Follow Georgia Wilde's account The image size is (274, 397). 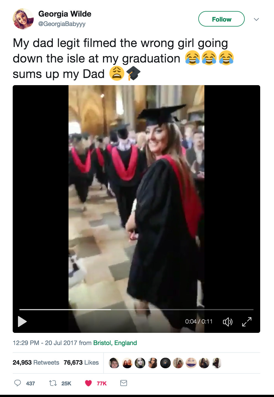tap(221, 19)
